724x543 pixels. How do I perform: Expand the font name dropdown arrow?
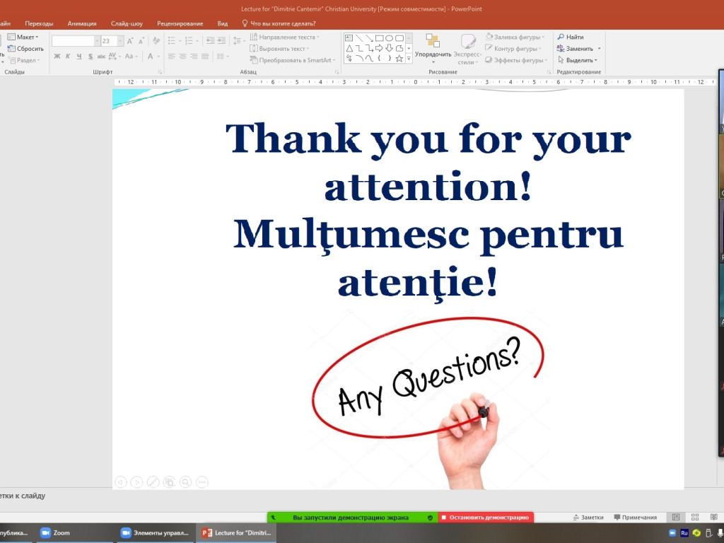point(98,41)
